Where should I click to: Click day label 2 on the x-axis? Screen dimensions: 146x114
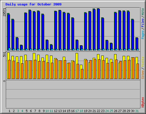click(x=14, y=111)
